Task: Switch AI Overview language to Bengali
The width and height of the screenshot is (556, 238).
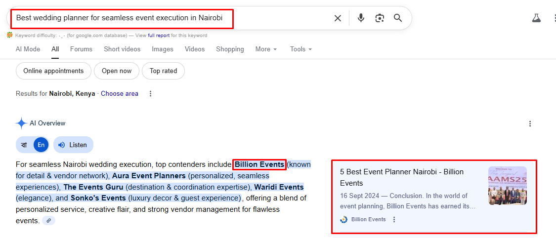Action: tap(24, 145)
